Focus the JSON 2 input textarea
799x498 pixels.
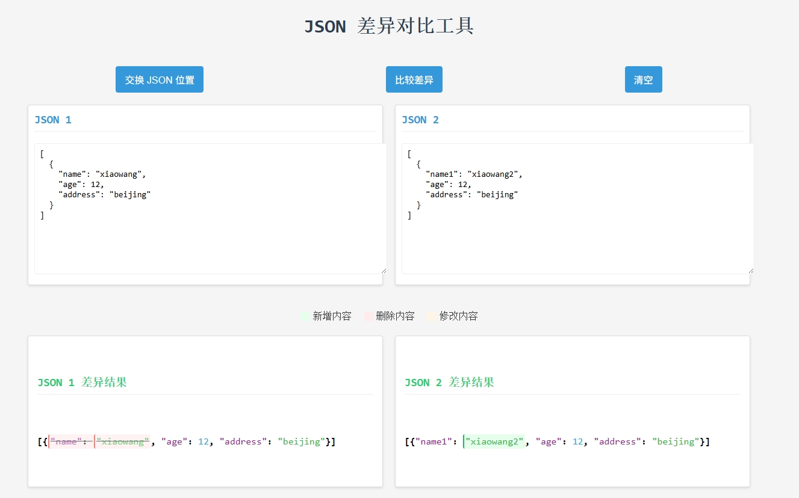577,209
